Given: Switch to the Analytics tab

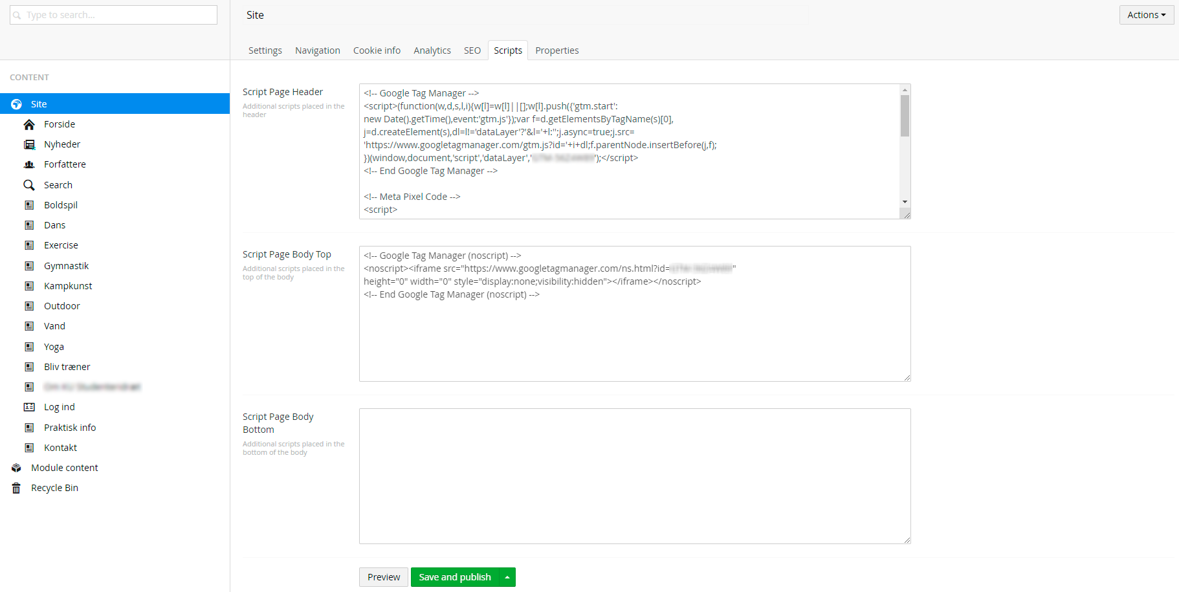Looking at the screenshot, I should (432, 50).
